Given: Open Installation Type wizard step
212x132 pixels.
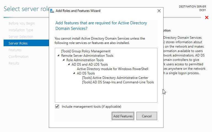Looking at the screenshot, I should 21,30.
